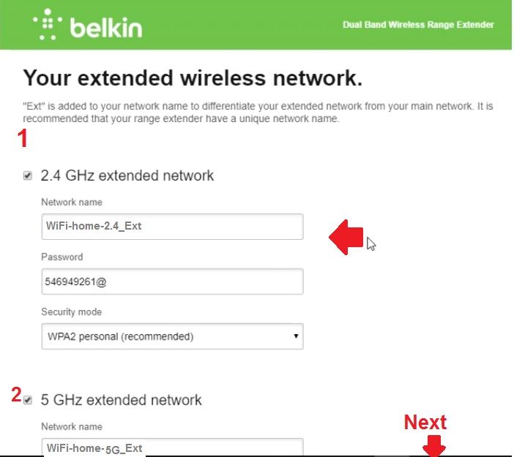Click the "5 GHz extended network" label

[121, 400]
